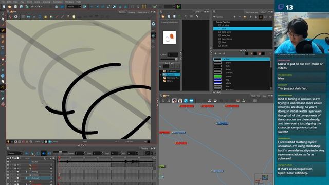This screenshot has height=185, width=329.
Task: Expand the Symbols folder in Library tree
Action: [x=161, y=75]
